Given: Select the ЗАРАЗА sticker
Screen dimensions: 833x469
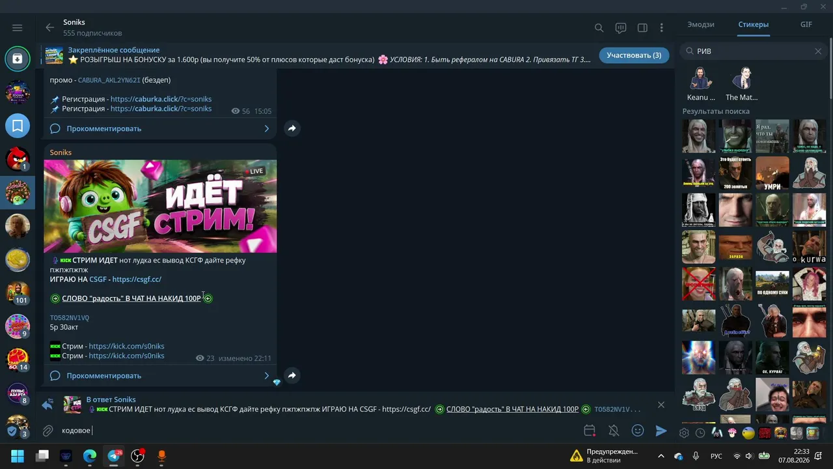Looking at the screenshot, I should point(735,247).
